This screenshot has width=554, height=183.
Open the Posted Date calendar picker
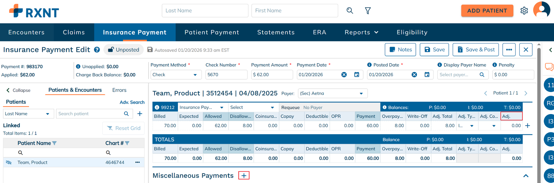click(427, 75)
